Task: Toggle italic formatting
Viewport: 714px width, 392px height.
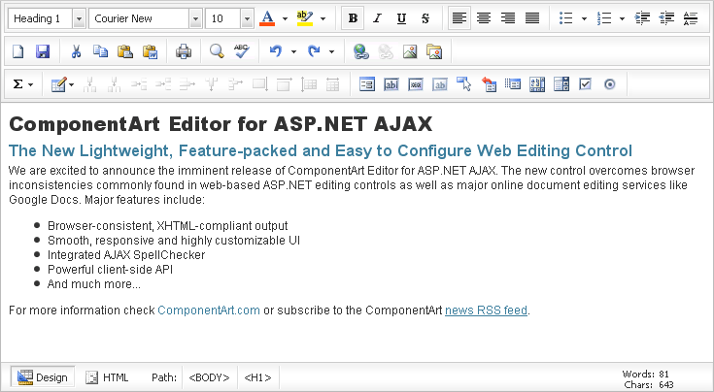Action: tap(377, 18)
